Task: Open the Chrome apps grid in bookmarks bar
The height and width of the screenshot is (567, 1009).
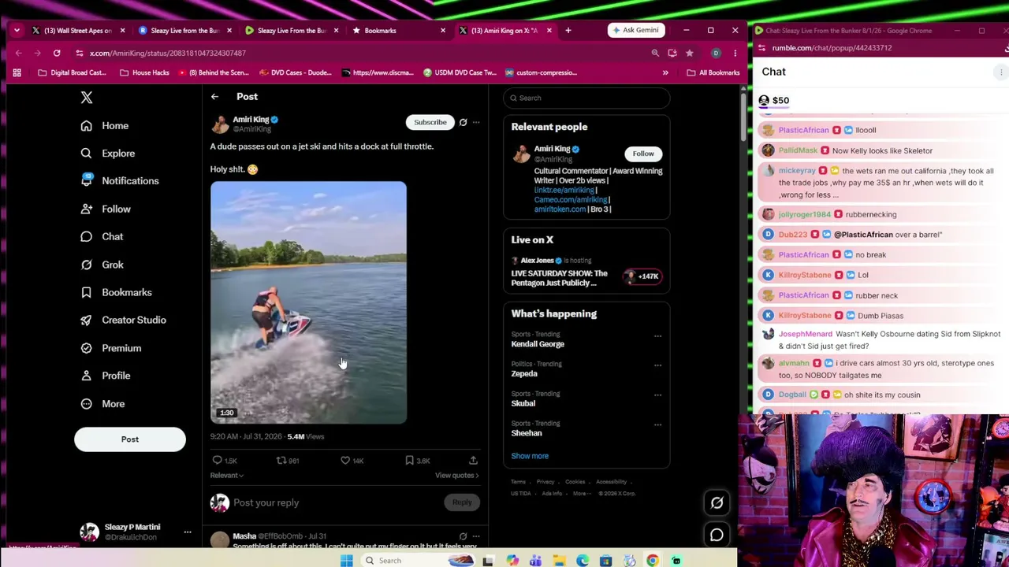Action: click(x=17, y=72)
